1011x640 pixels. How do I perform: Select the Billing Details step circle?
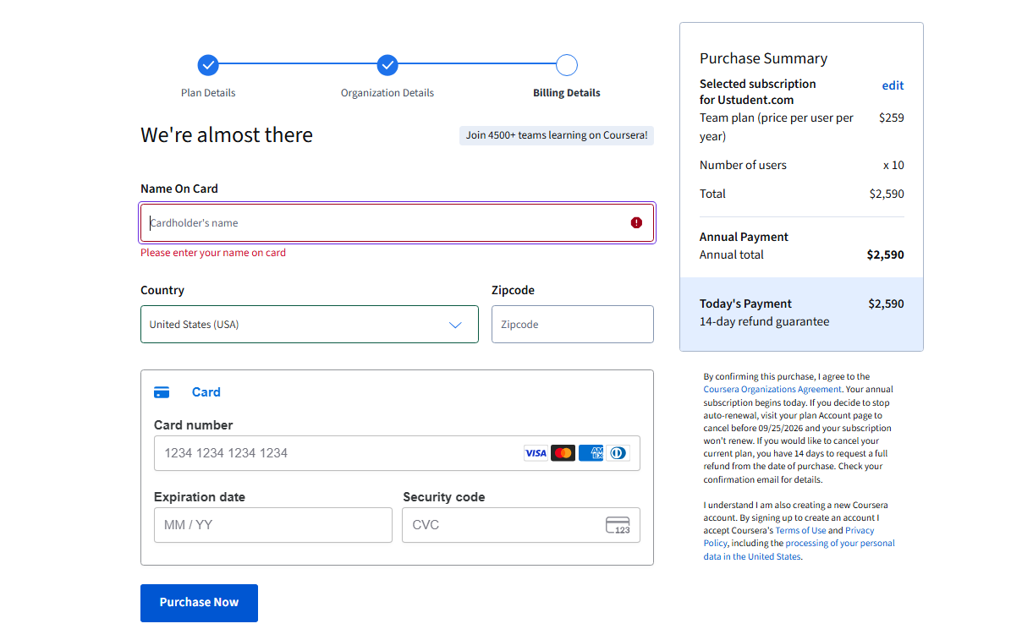[x=567, y=65]
